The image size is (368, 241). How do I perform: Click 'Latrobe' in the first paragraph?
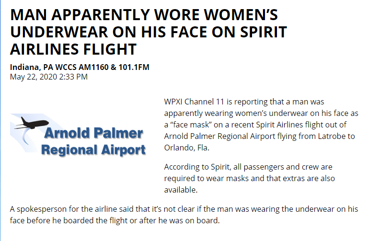332,136
